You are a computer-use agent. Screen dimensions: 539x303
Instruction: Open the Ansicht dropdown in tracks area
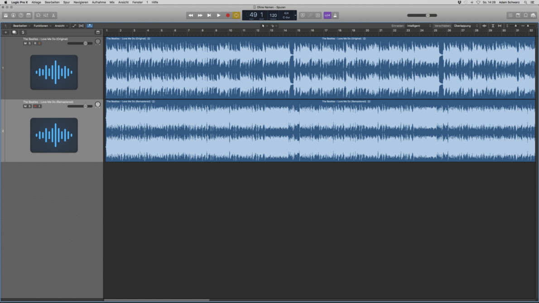tap(61, 26)
